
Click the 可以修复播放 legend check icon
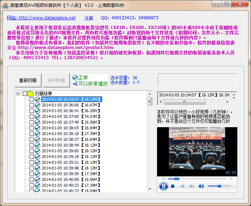click(x=75, y=83)
